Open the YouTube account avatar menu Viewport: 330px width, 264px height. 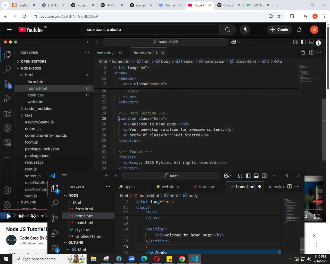pyautogui.click(x=314, y=29)
